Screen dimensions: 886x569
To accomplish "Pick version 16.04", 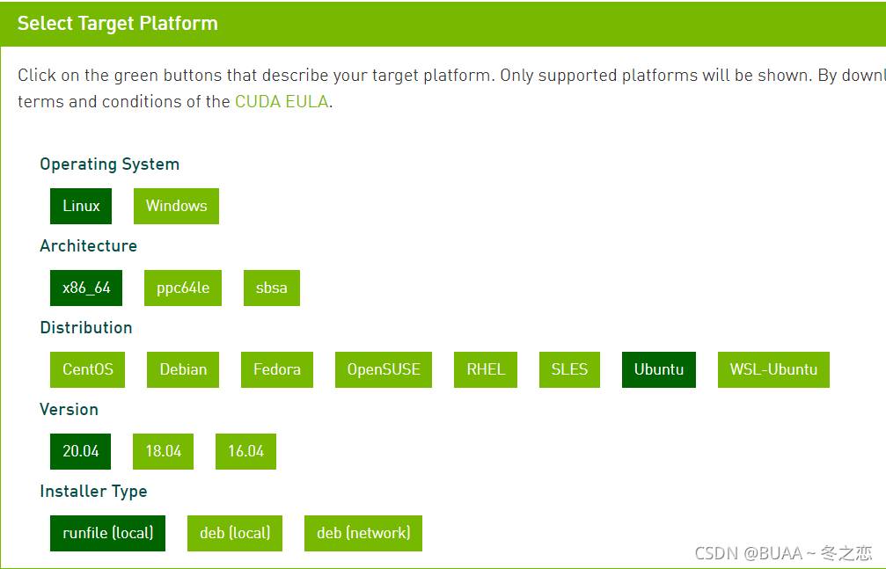I will [245, 451].
